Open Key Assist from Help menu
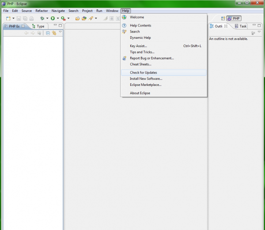This screenshot has width=265, height=230. (163, 46)
